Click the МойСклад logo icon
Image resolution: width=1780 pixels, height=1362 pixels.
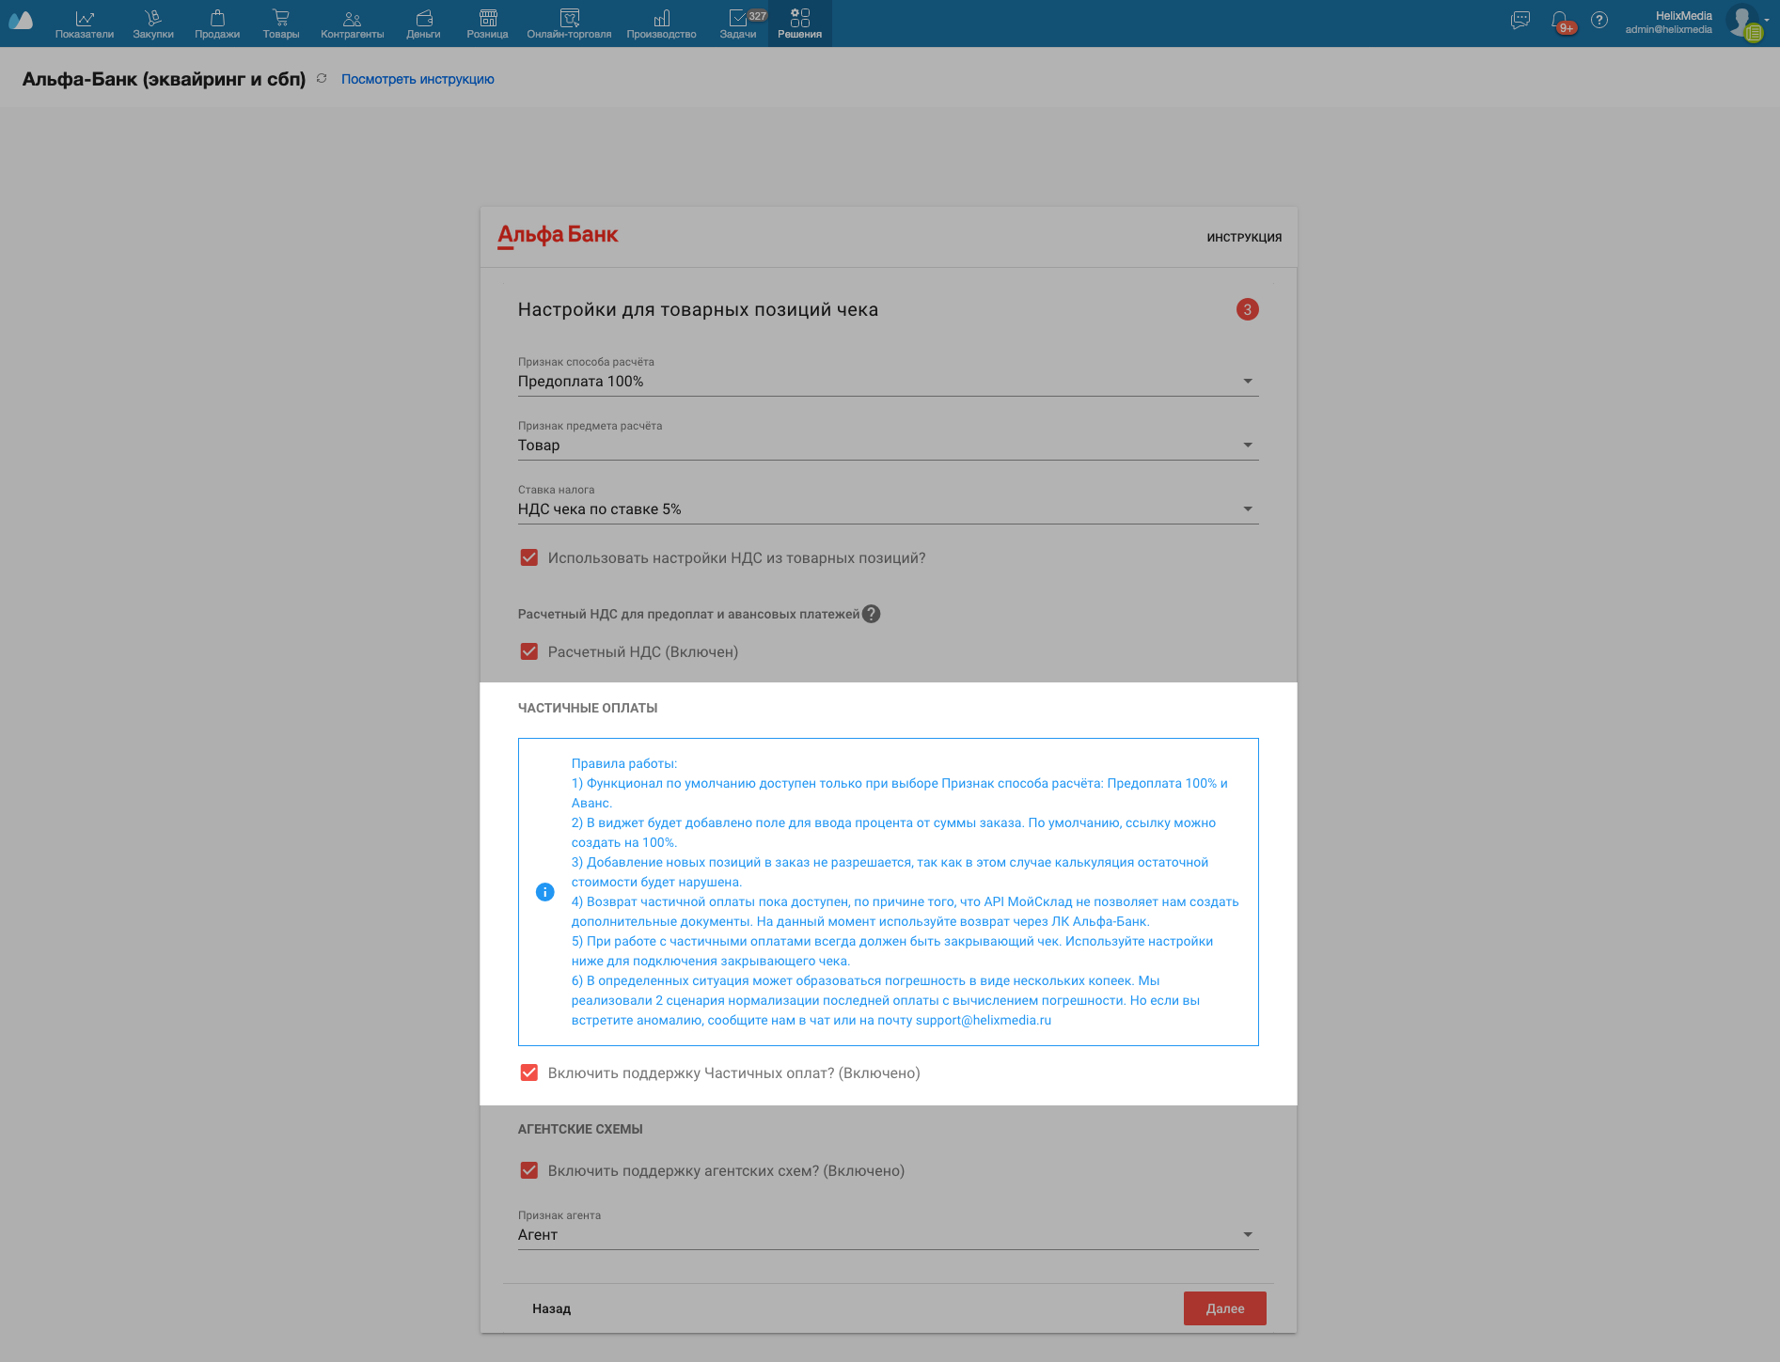point(21,21)
